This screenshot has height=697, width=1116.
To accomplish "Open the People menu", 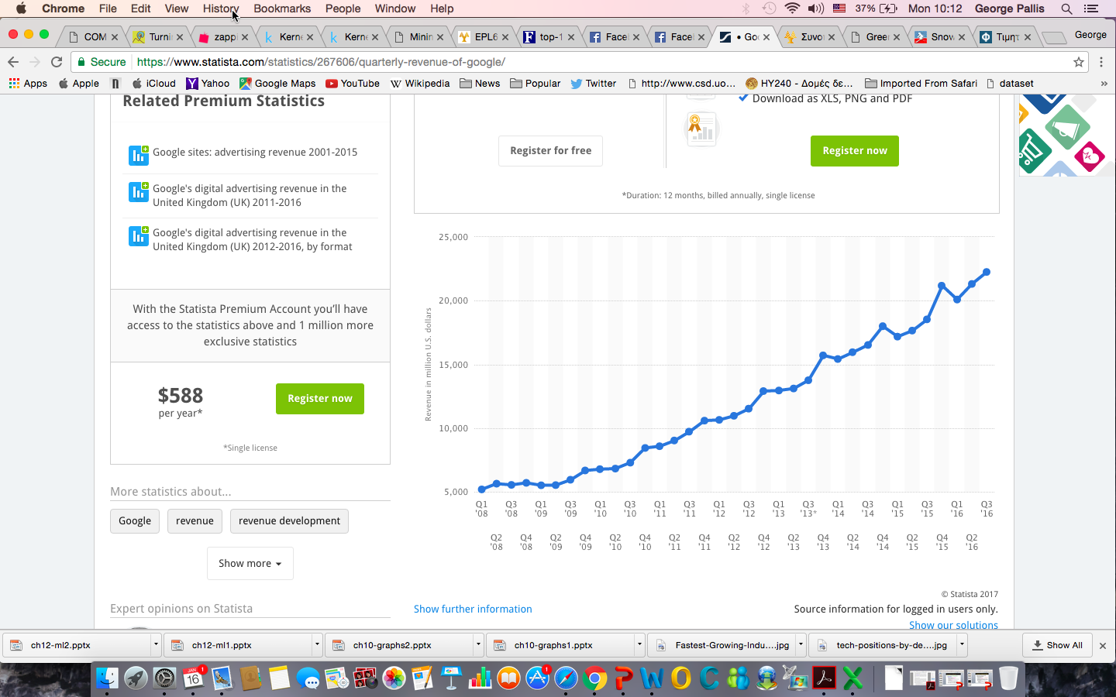I will point(343,9).
